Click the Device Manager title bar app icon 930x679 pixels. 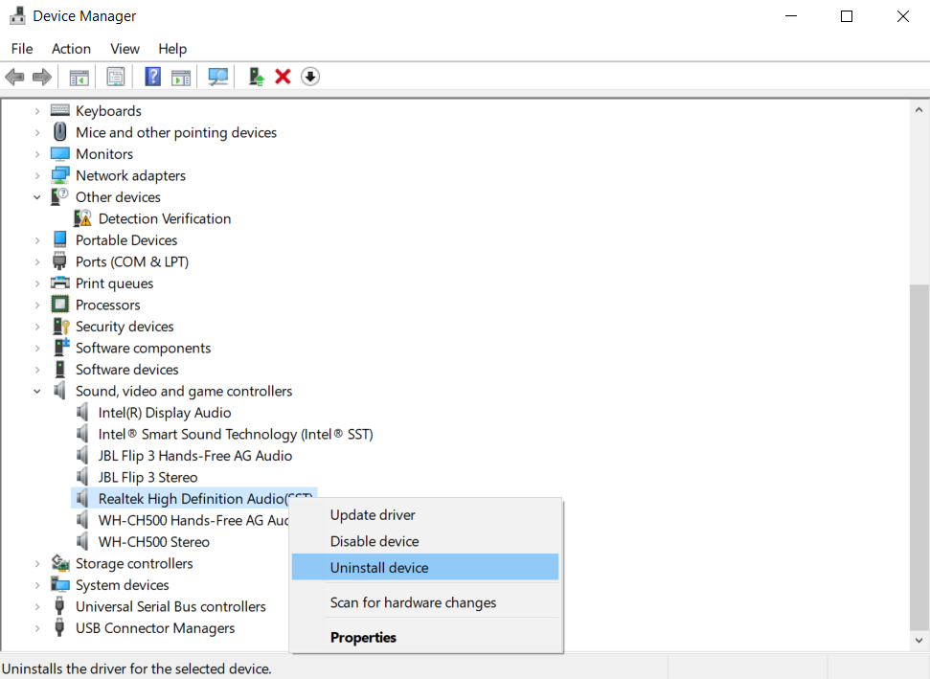18,16
